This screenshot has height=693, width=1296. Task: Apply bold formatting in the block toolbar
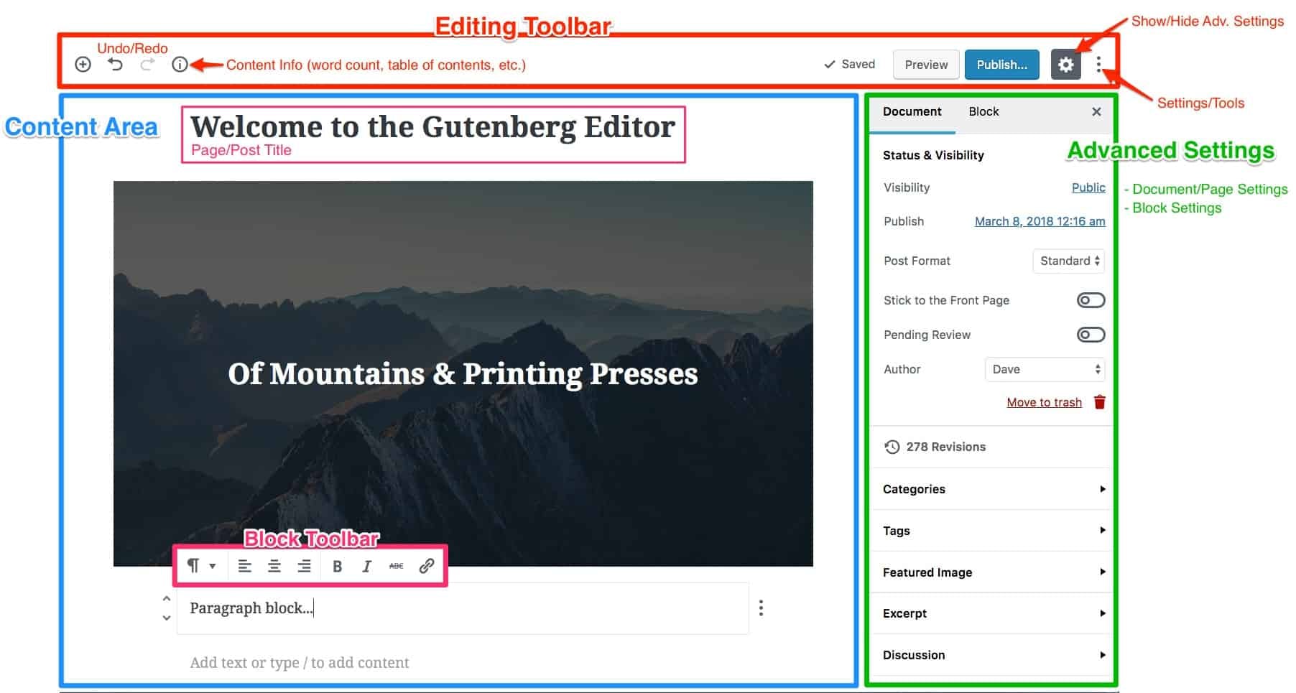pos(337,566)
